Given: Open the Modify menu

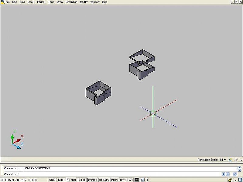Looking at the screenshot, I should point(84,2).
